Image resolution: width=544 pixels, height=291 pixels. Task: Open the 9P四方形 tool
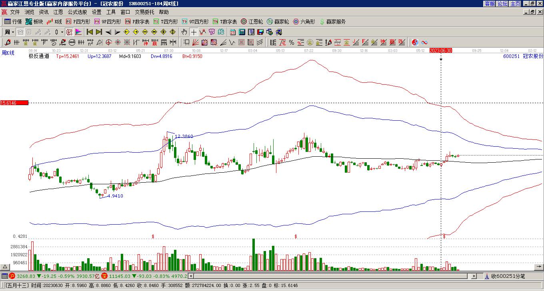tap(108, 22)
